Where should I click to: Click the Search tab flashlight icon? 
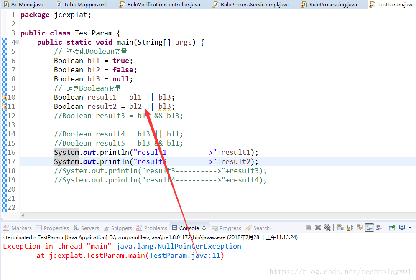click(x=248, y=228)
